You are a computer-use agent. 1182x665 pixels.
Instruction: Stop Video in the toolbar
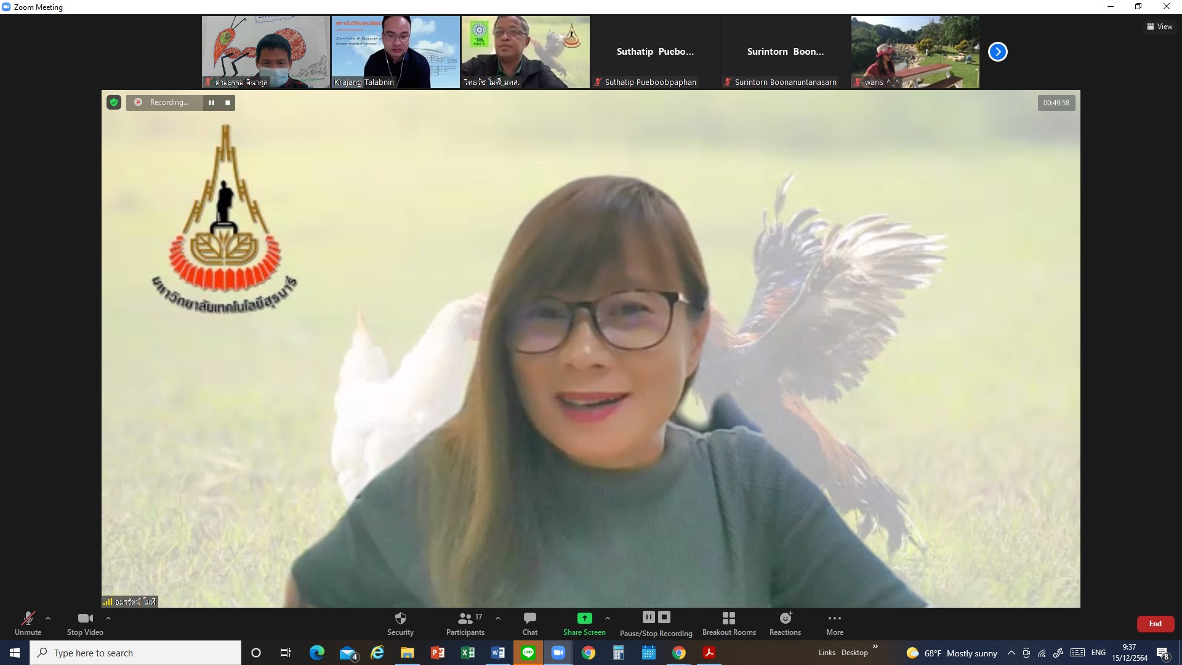click(85, 623)
